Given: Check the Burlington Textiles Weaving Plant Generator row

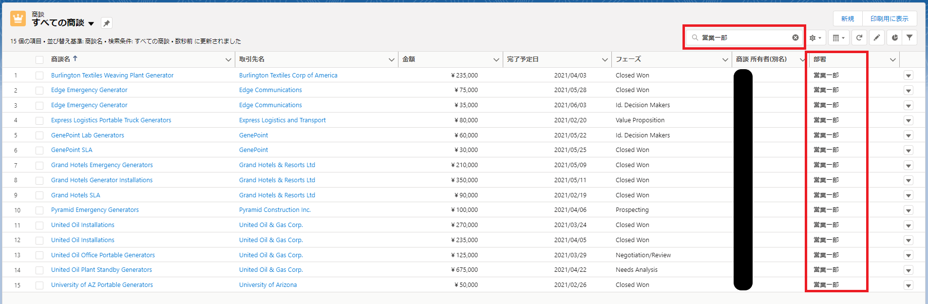Looking at the screenshot, I should (x=39, y=76).
